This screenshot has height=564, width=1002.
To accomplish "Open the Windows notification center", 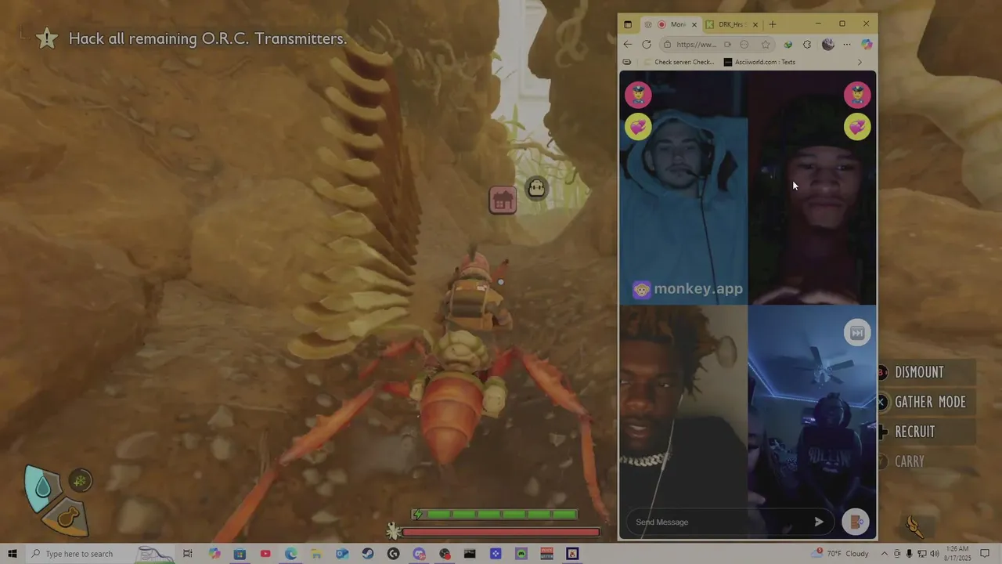I will tap(985, 554).
